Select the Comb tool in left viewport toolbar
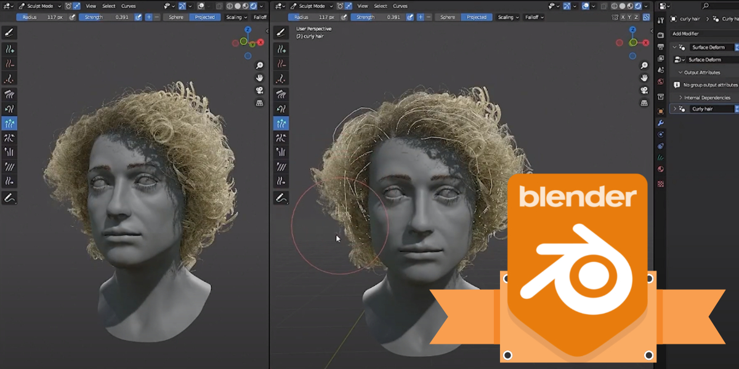Screen dimensions: 739x369 [x=10, y=95]
